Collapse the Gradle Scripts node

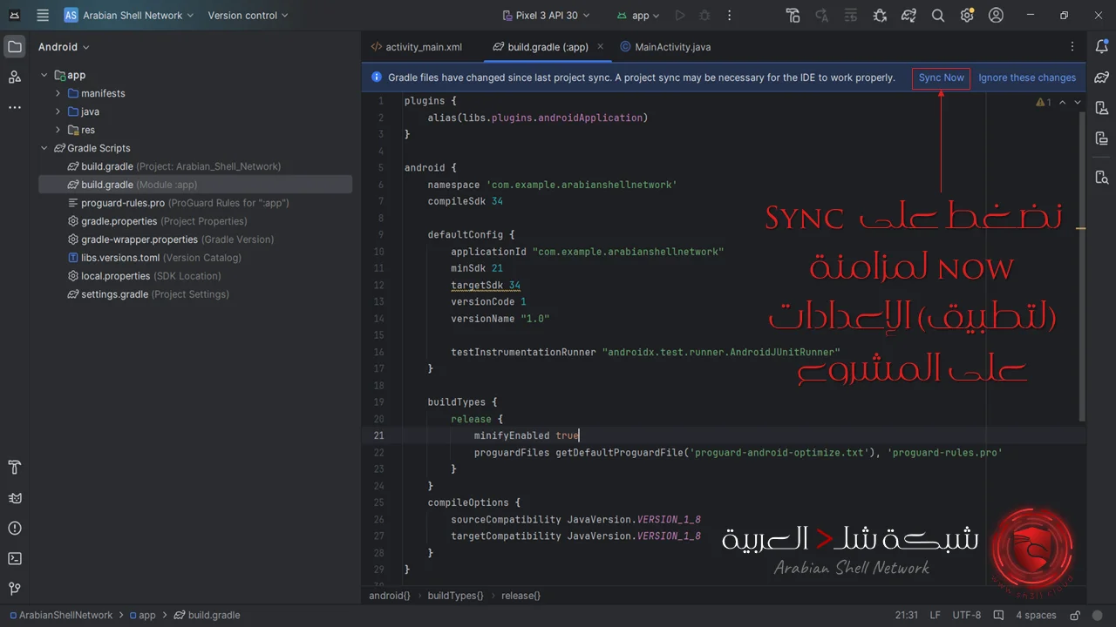[x=44, y=148]
